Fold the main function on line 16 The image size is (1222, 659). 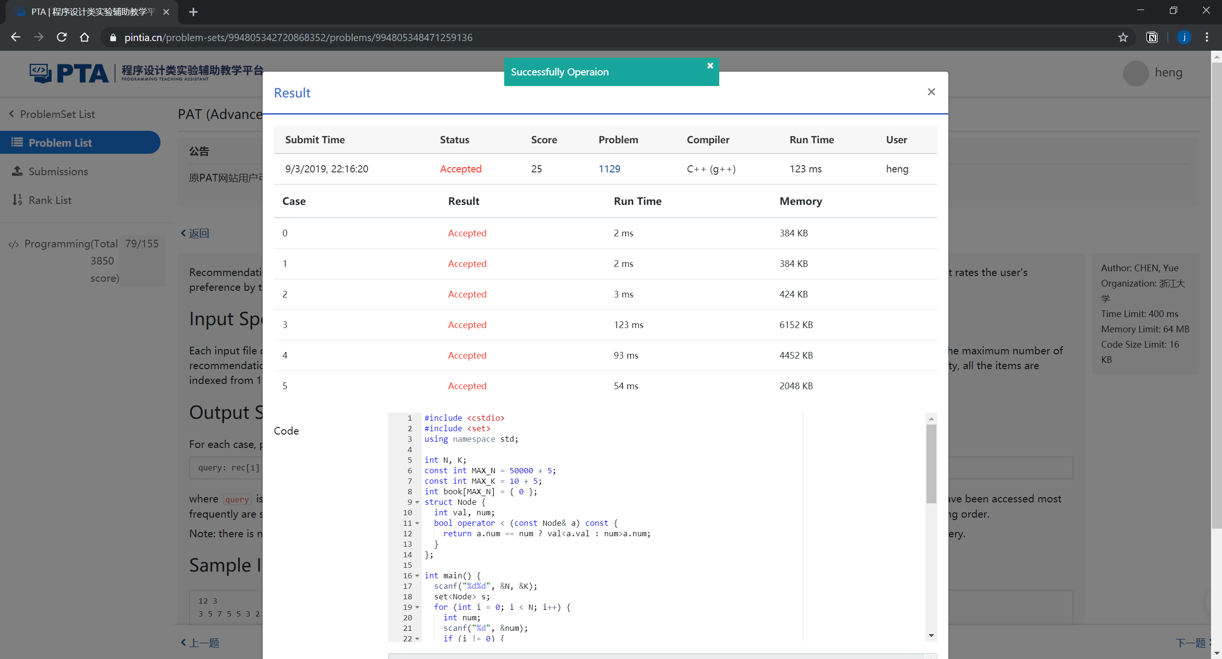[417, 575]
